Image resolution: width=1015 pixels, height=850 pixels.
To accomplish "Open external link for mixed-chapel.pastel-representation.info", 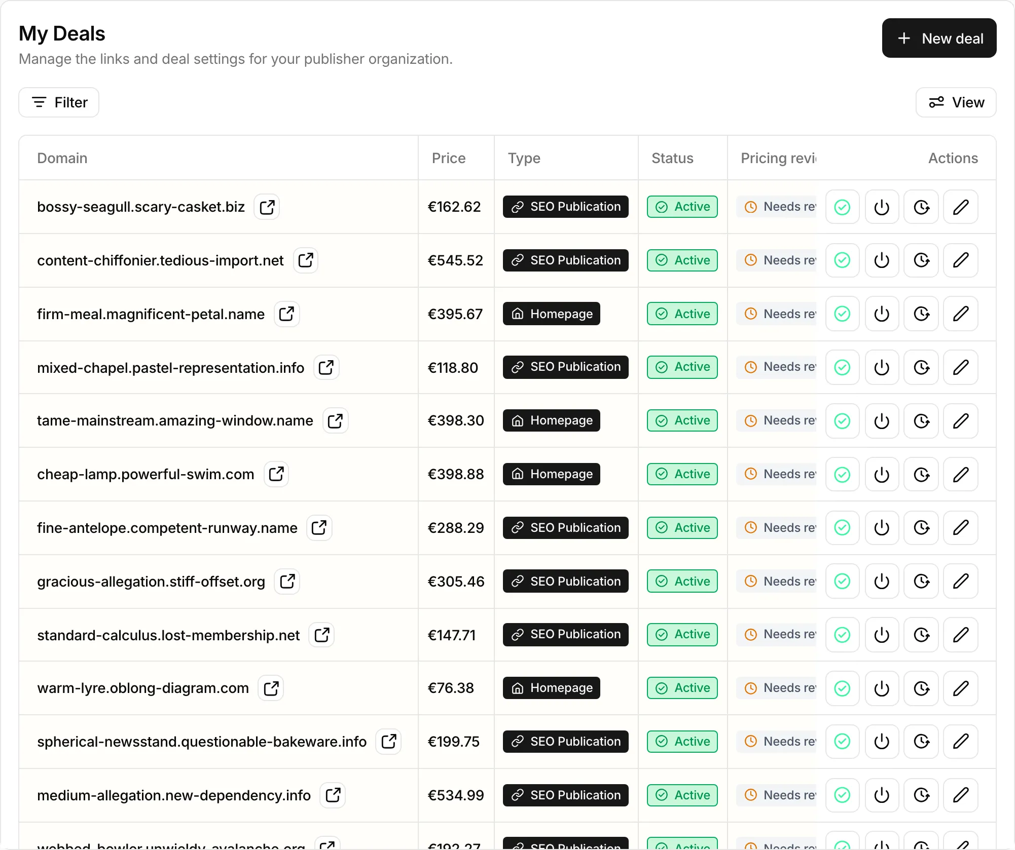I will tap(327, 367).
